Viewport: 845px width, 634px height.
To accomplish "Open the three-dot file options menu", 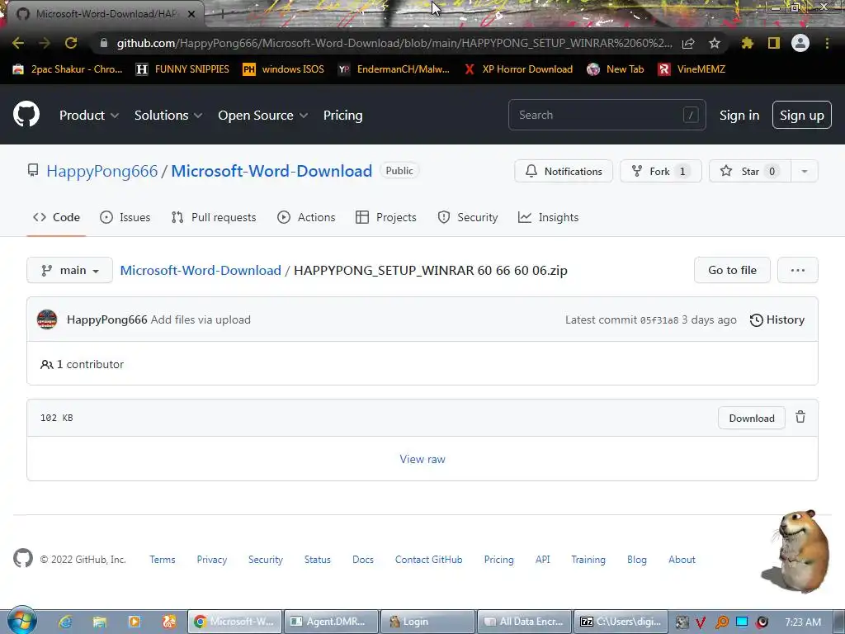I will [x=798, y=270].
